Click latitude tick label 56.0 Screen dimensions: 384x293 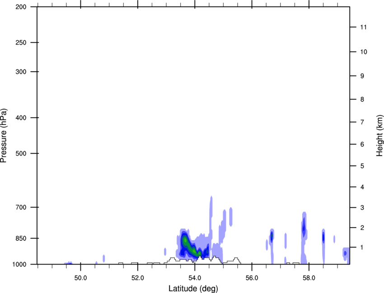252,278
